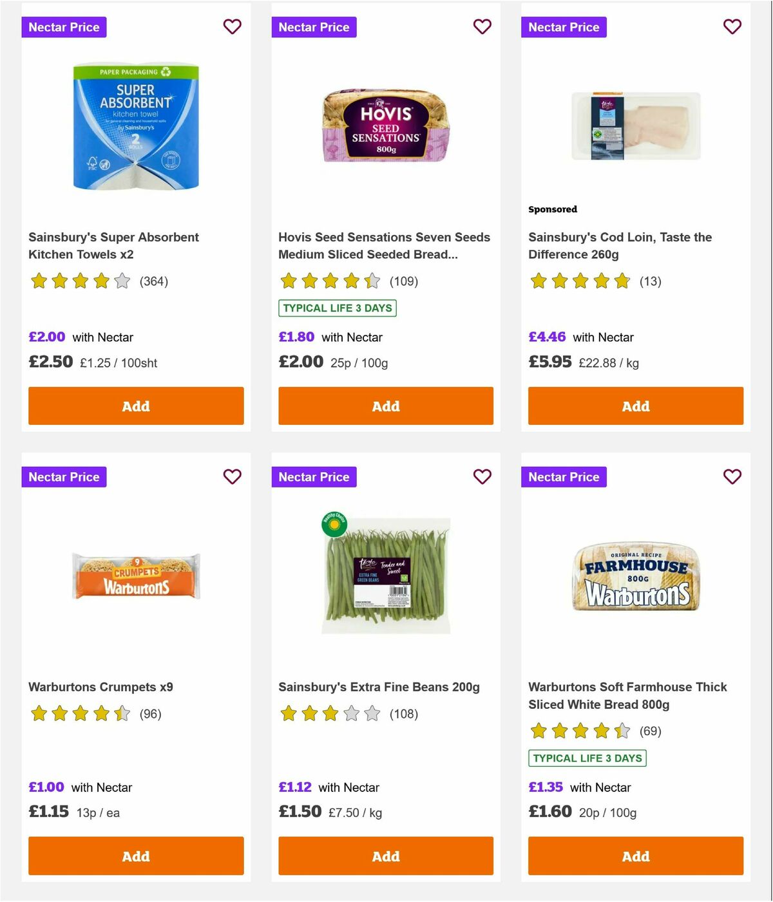This screenshot has width=773, height=902.
Task: Open the Hovis Seed Sensations product page
Action: click(384, 245)
